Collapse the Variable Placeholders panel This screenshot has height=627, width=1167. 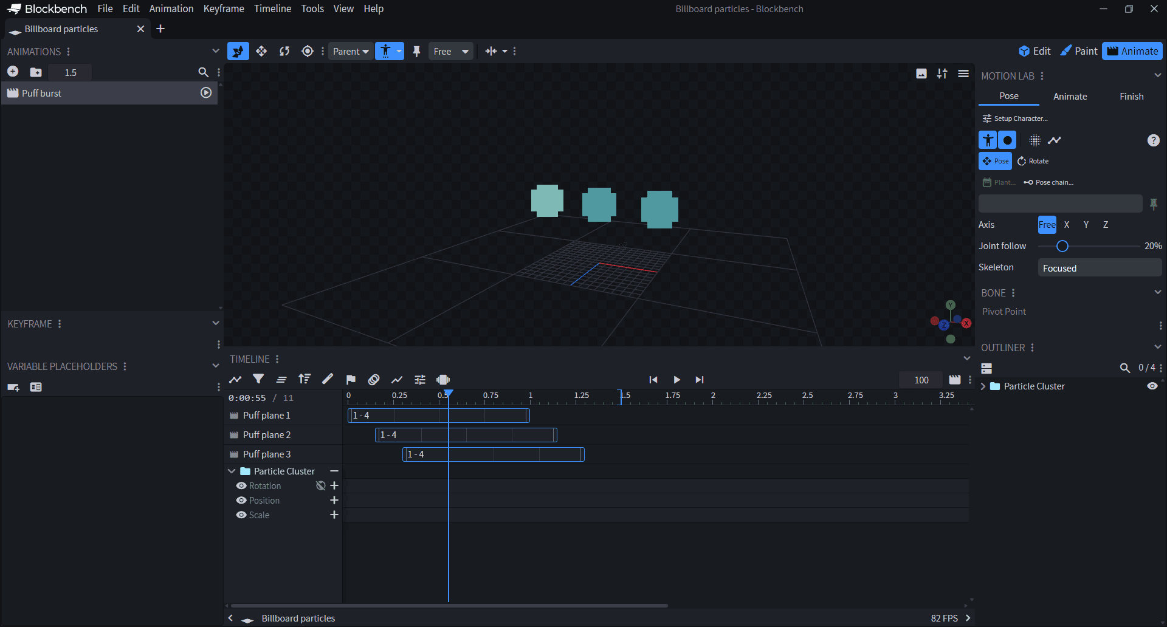(x=215, y=366)
